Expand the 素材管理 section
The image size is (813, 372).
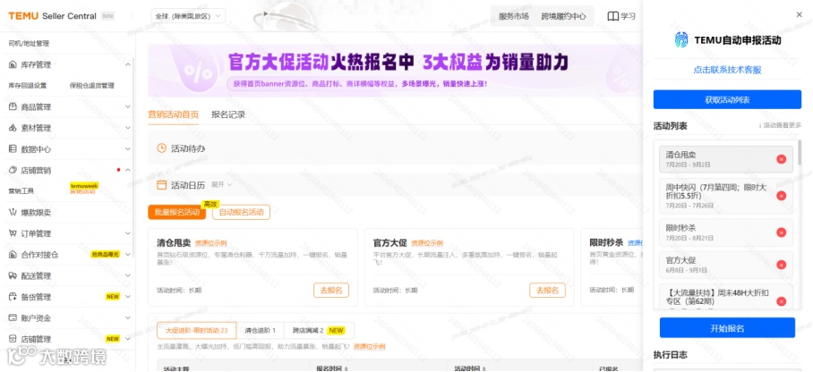point(128,128)
